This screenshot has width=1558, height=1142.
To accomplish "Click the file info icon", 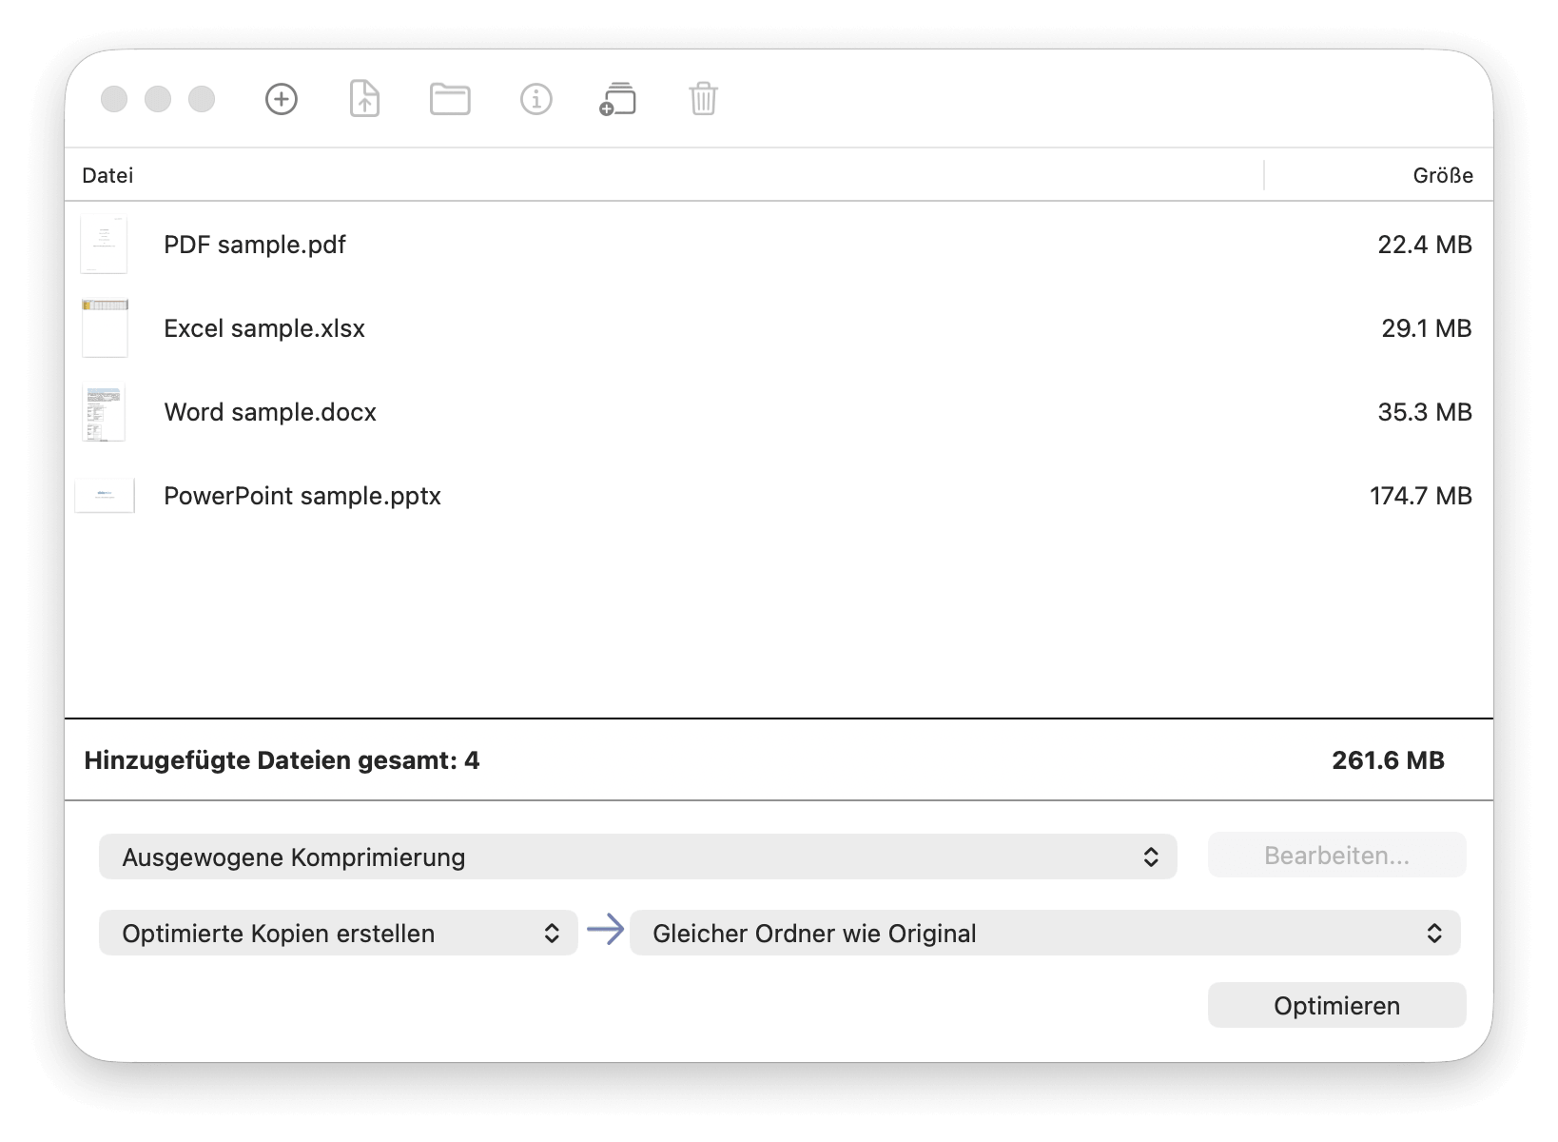I will 536,99.
